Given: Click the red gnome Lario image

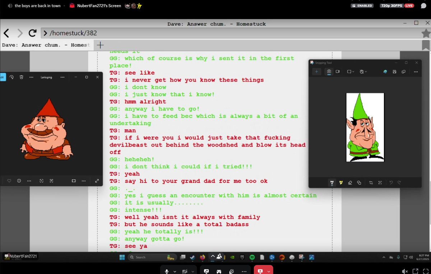Looking at the screenshot, I should click(46, 129).
